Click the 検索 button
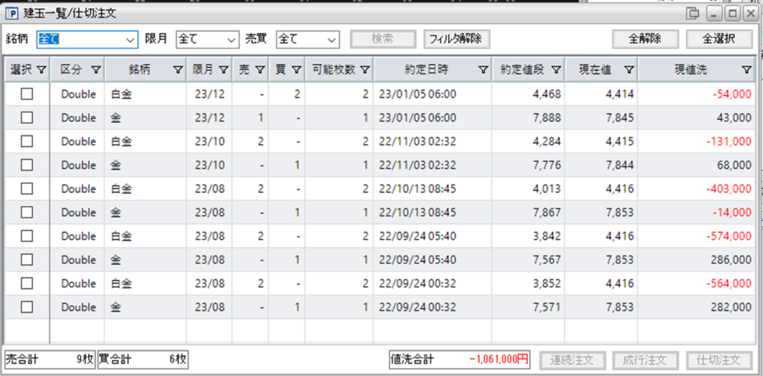 (x=383, y=39)
